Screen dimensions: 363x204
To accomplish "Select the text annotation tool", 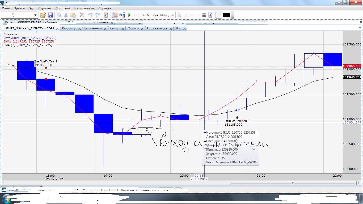I will (x=210, y=15).
